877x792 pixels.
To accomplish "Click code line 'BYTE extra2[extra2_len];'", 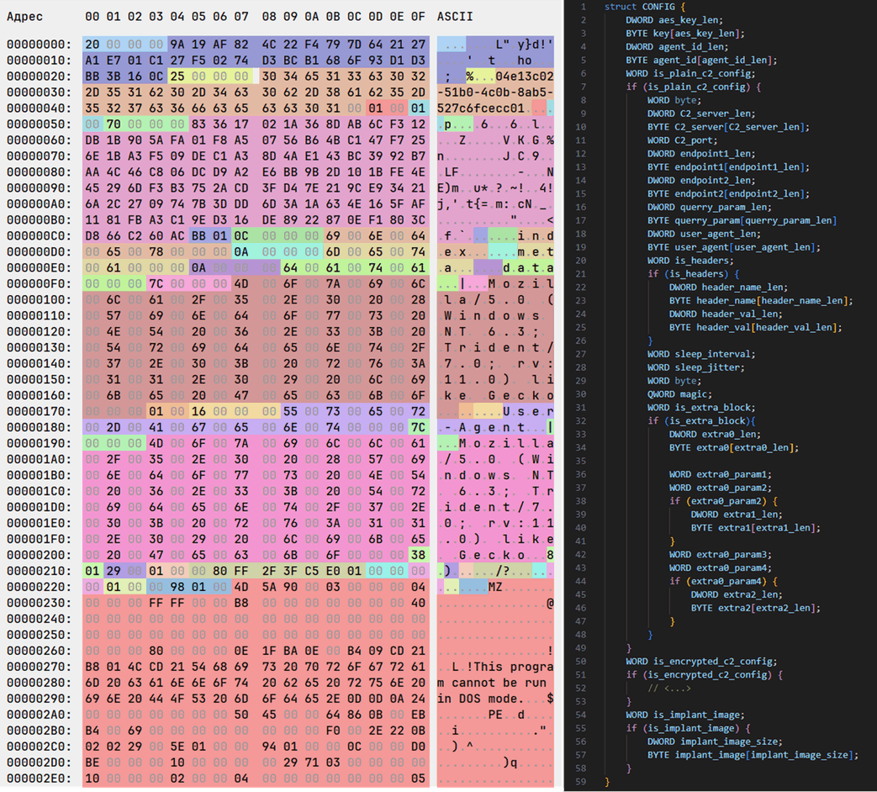I will [755, 608].
